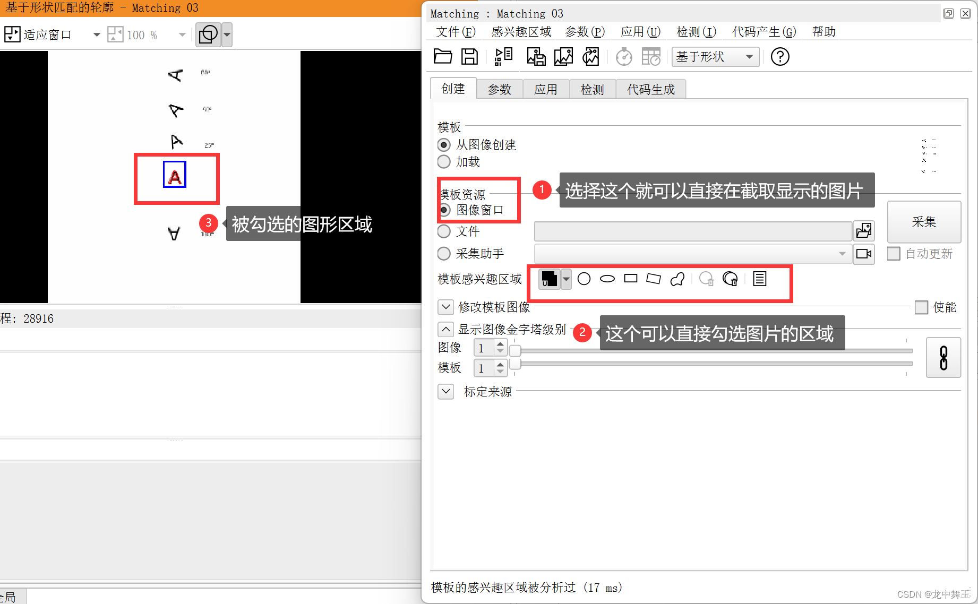Click the 模板 pyramid level slider handle
The height and width of the screenshot is (604, 978).
coord(515,364)
